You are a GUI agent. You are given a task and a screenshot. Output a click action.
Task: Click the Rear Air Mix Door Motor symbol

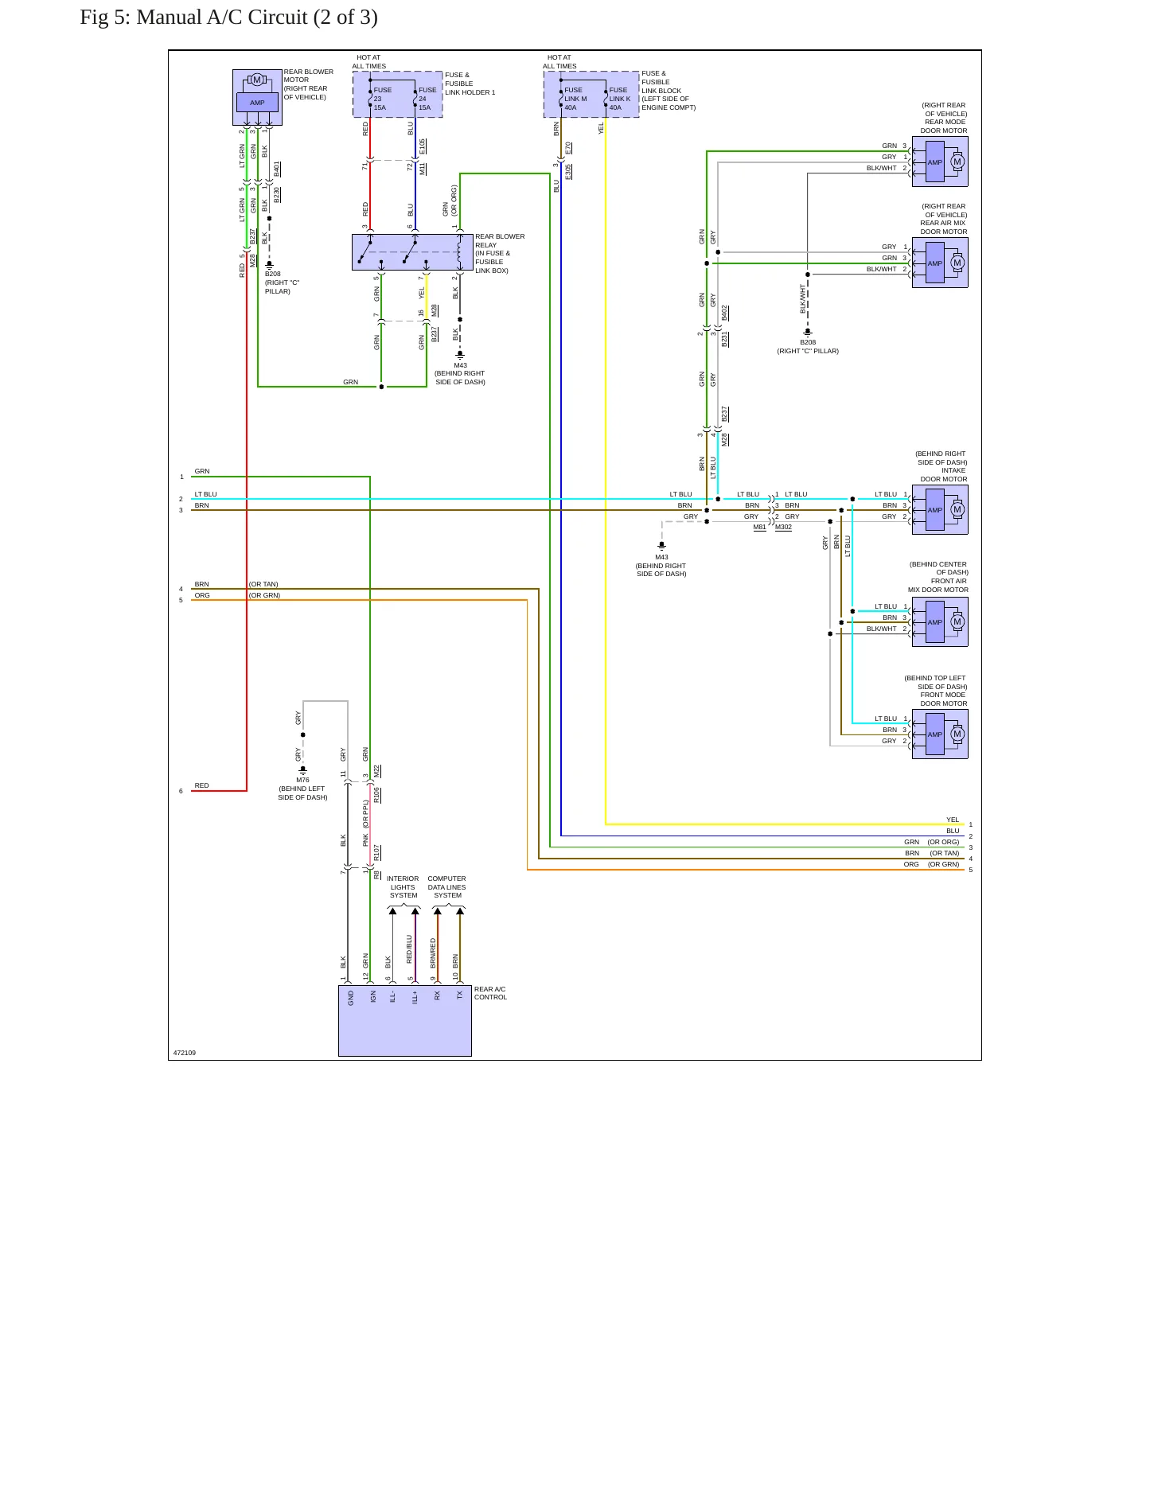click(x=940, y=263)
